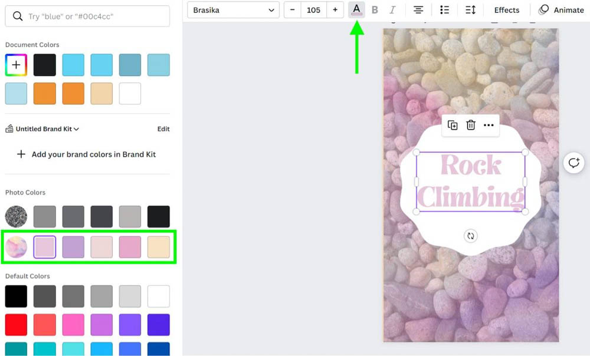
Task: Add a new color with rainbow plus swatch
Action: click(x=16, y=65)
